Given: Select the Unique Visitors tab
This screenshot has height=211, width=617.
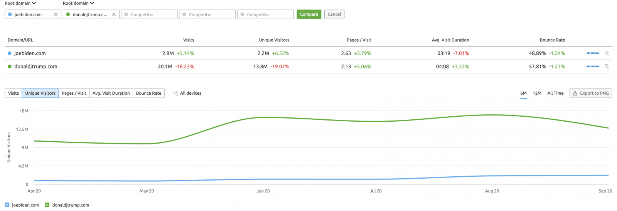Looking at the screenshot, I should (x=40, y=93).
